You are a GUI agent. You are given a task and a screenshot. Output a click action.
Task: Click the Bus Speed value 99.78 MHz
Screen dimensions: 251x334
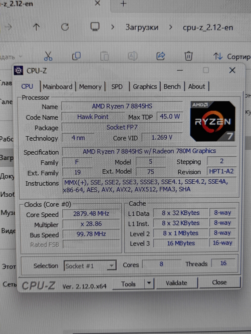91,234
